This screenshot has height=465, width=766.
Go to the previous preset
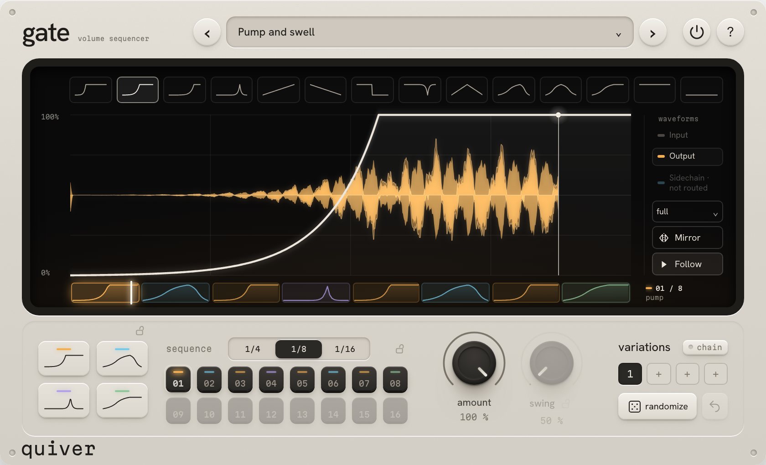coord(207,32)
